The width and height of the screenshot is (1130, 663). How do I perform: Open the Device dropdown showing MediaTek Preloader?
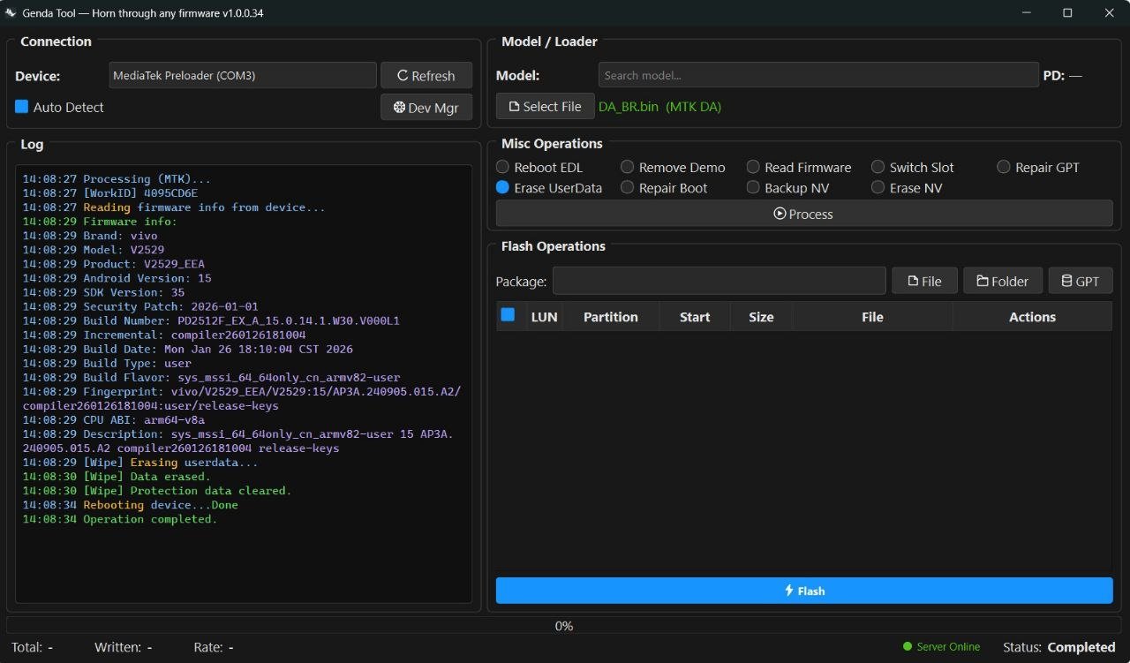243,76
